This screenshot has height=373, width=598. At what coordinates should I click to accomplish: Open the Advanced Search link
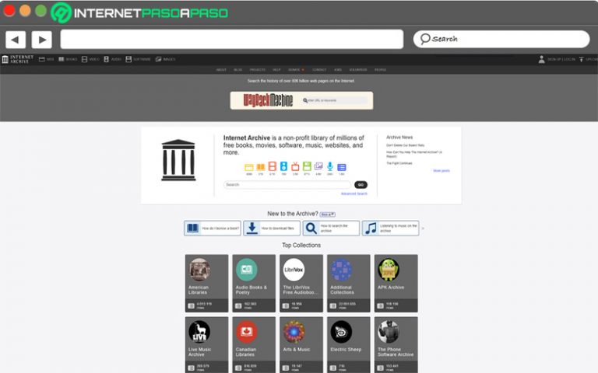click(354, 193)
